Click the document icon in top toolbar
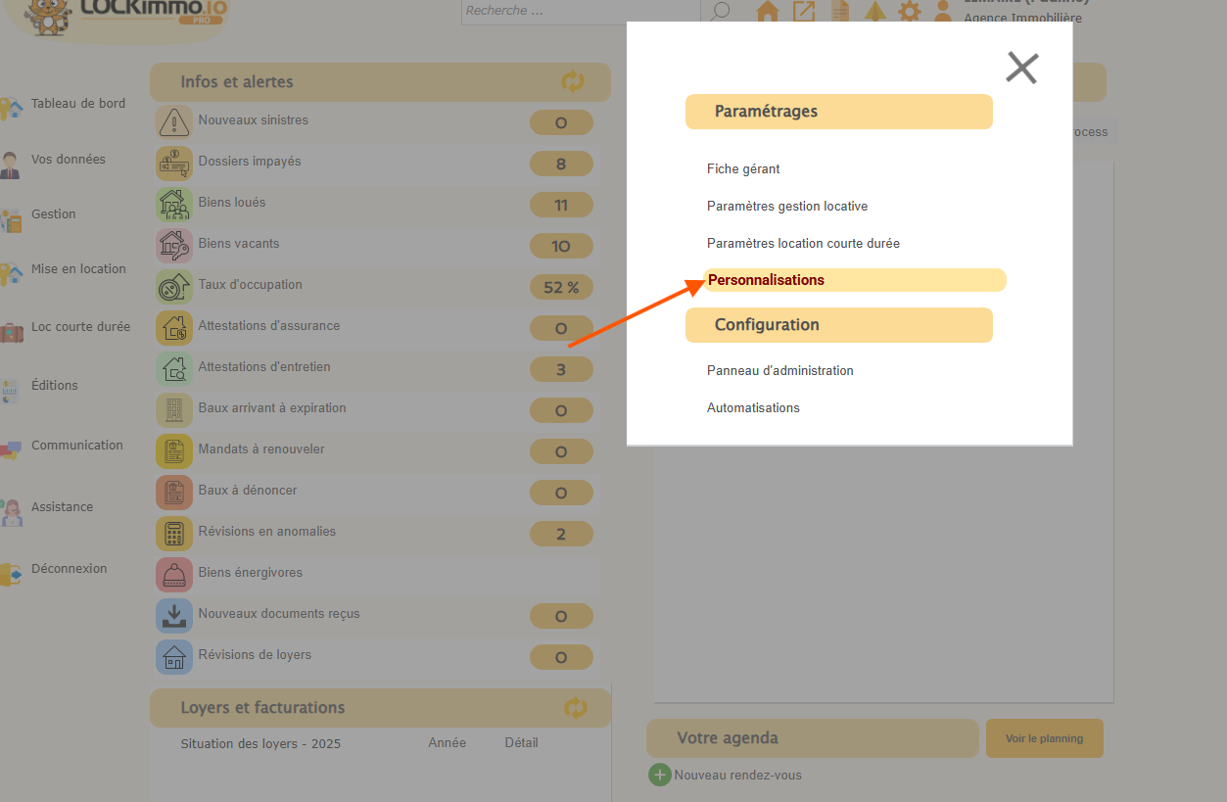The height and width of the screenshot is (802, 1227). (x=840, y=12)
